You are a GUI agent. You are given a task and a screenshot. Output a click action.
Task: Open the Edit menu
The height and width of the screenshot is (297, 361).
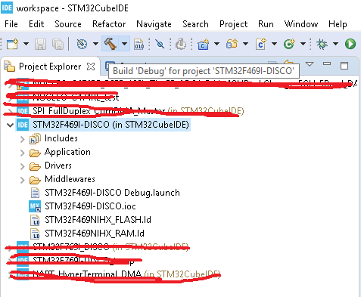click(x=36, y=24)
